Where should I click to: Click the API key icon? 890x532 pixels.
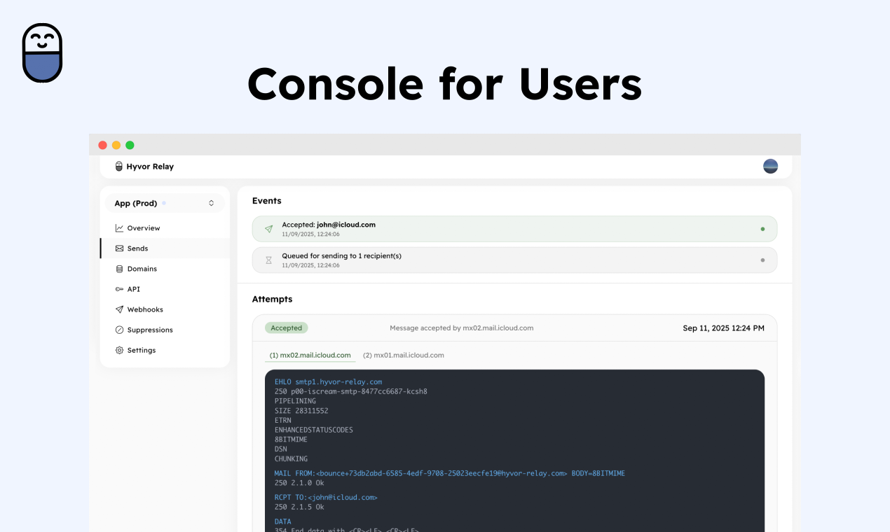[x=119, y=289]
